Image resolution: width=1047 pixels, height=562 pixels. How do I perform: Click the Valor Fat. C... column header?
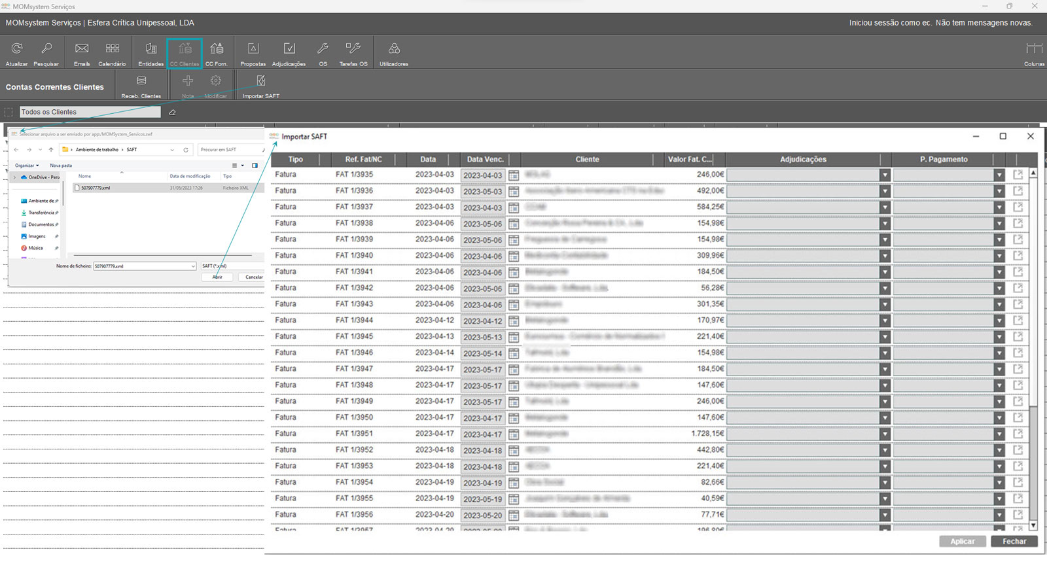[688, 160]
